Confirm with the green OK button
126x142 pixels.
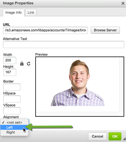coord(115,136)
